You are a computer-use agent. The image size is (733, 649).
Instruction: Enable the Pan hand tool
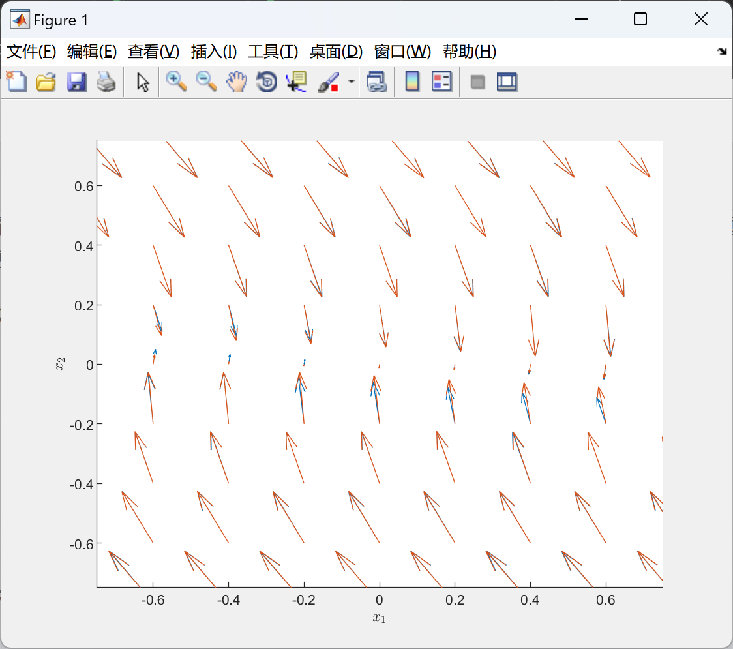click(237, 82)
